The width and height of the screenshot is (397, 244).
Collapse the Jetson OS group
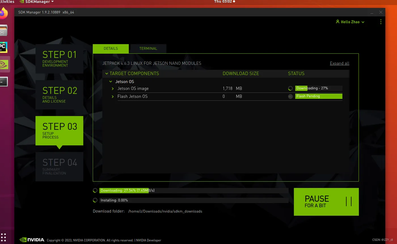coord(111,82)
